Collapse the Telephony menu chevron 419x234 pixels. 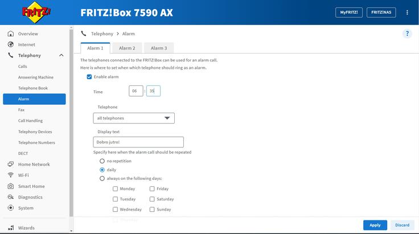[x=61, y=55]
